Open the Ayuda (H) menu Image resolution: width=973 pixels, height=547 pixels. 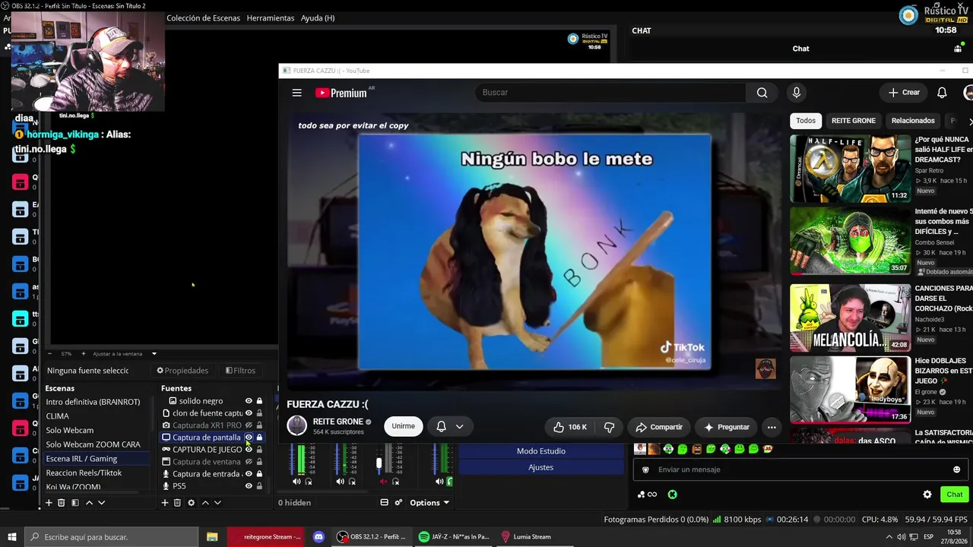click(x=318, y=18)
